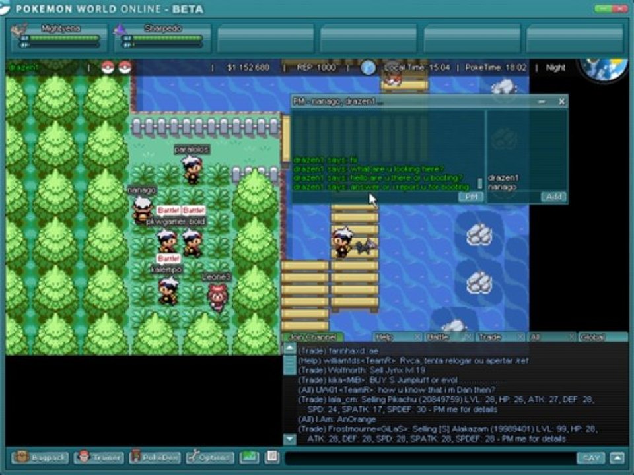634x475 pixels.
Task: Click the blue clock icon beside Local Time
Action: [368, 67]
